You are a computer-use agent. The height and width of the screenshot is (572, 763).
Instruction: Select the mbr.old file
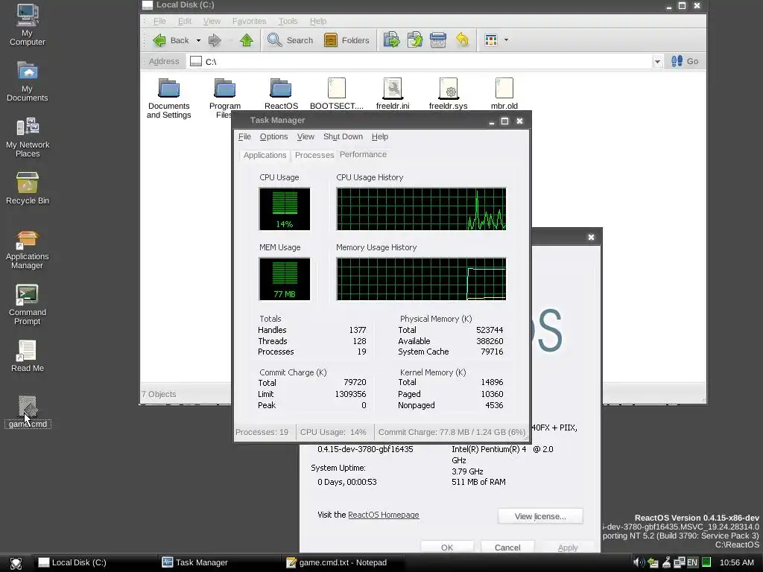pos(504,95)
